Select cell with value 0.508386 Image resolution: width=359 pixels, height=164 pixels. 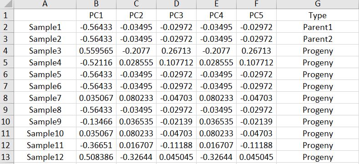(x=96, y=157)
